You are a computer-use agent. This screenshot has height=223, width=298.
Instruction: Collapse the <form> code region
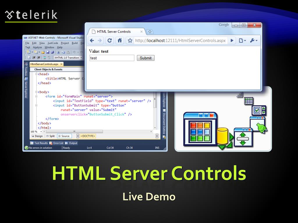[36, 96]
